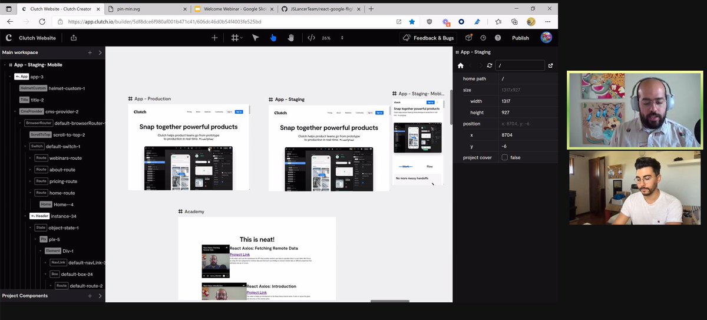Screen dimensions: 707x320
Task: Click the path input field showing /
Action: click(520, 65)
